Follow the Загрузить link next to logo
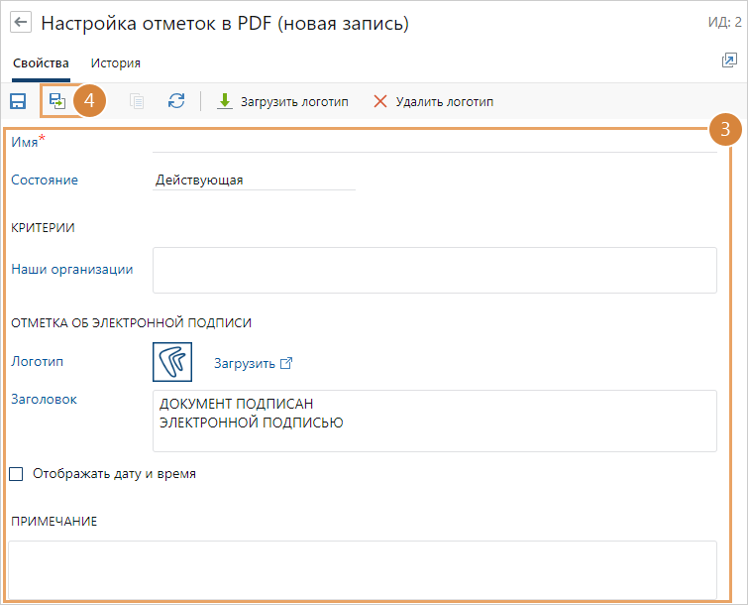Viewport: 748px width, 605px height. click(245, 363)
